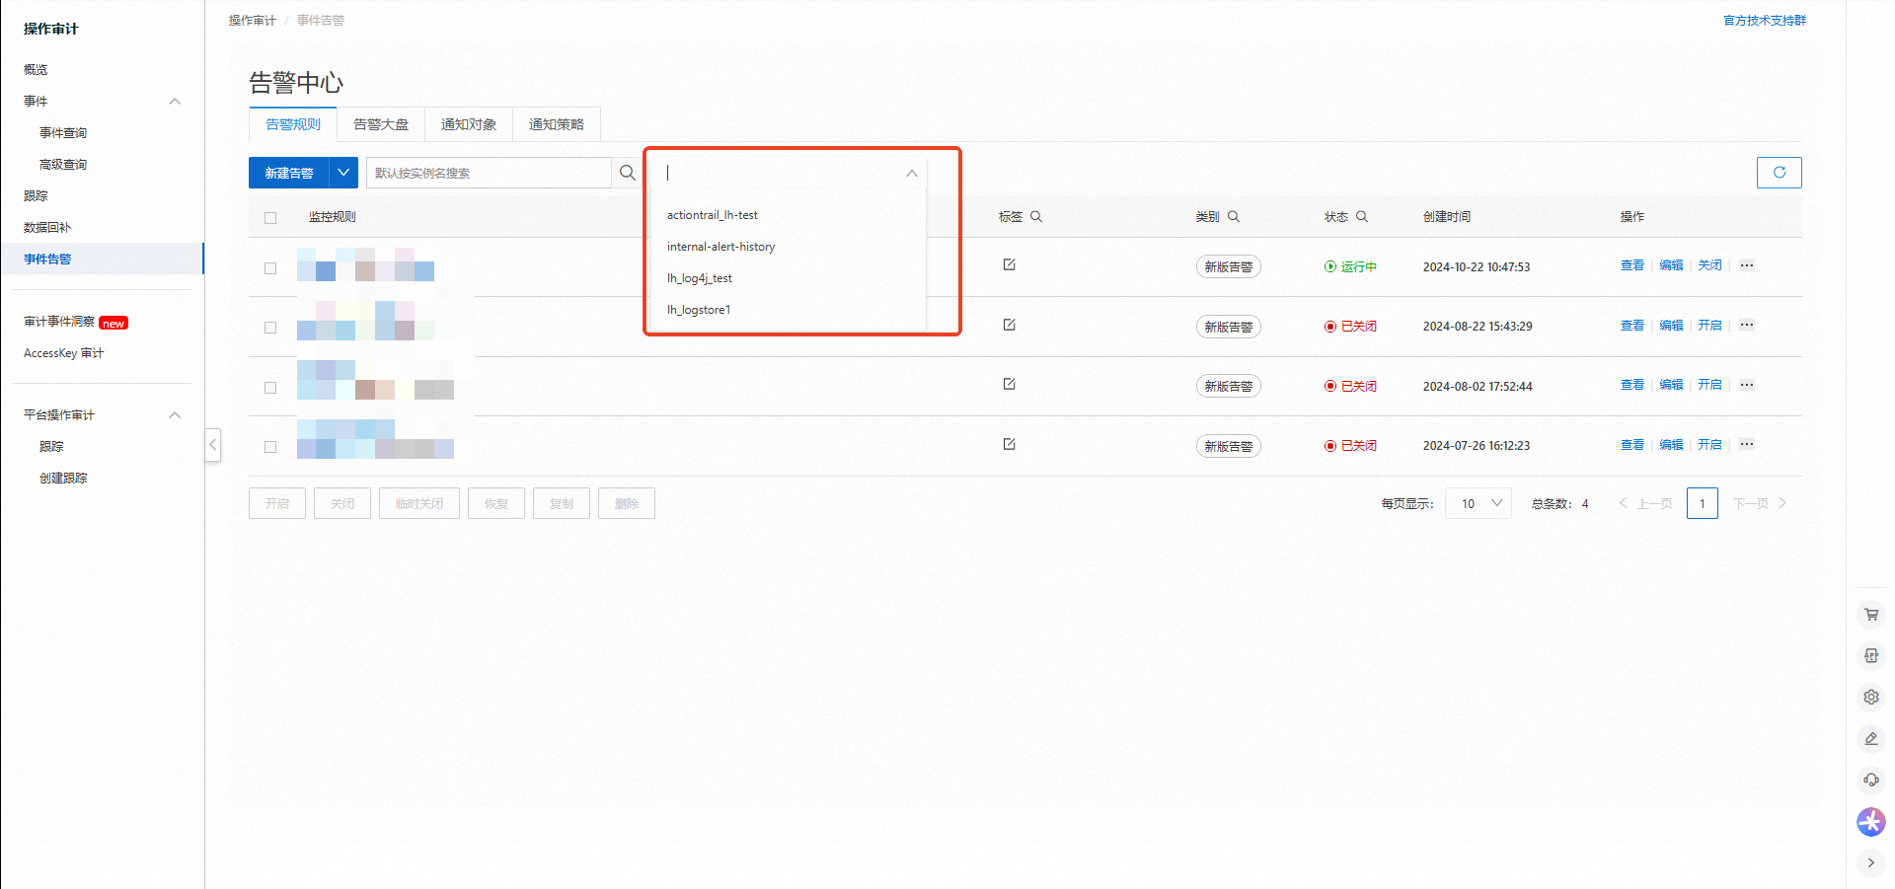Screen dimensions: 1895x889
Task: Refresh the alert rule list
Action: click(1779, 173)
